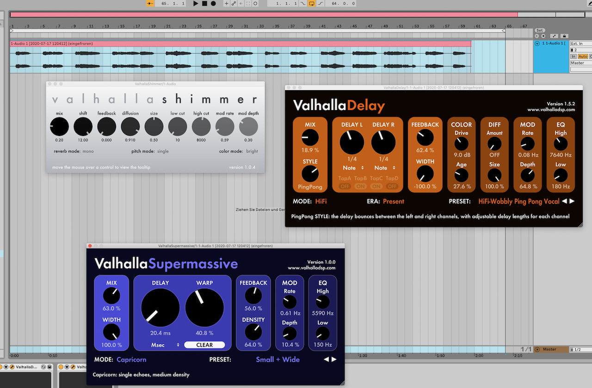The image size is (592, 388).
Task: Click the Next Locator arrow
Action: coord(543,36)
